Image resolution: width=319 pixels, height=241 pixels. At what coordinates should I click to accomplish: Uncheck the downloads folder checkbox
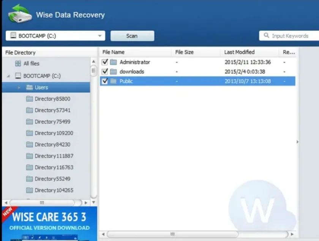point(105,71)
